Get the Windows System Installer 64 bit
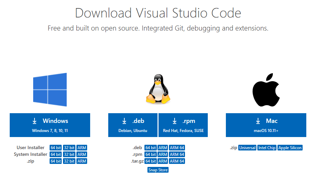 tap(56, 154)
